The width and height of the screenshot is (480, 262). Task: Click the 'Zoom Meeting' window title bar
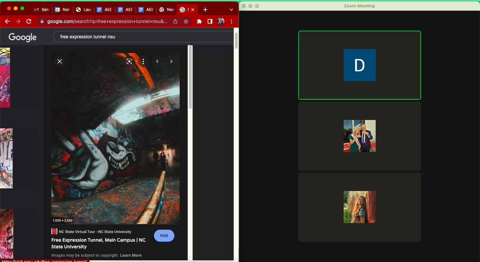pyautogui.click(x=359, y=6)
